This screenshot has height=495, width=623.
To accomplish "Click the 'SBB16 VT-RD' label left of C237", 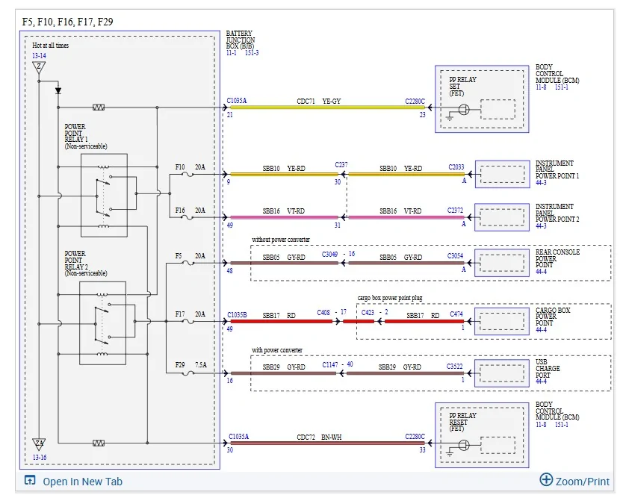I will click(x=283, y=211).
